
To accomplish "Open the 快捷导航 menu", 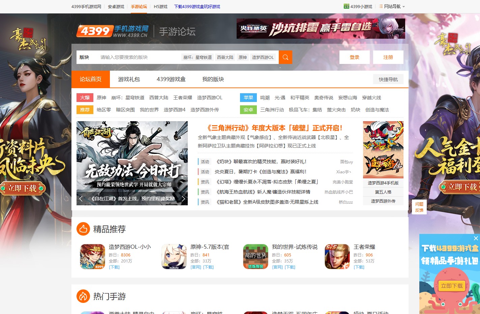I will [388, 79].
